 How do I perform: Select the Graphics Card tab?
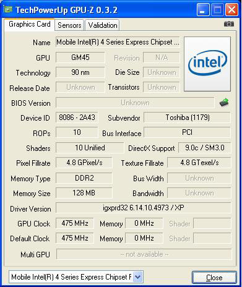pos(30,24)
